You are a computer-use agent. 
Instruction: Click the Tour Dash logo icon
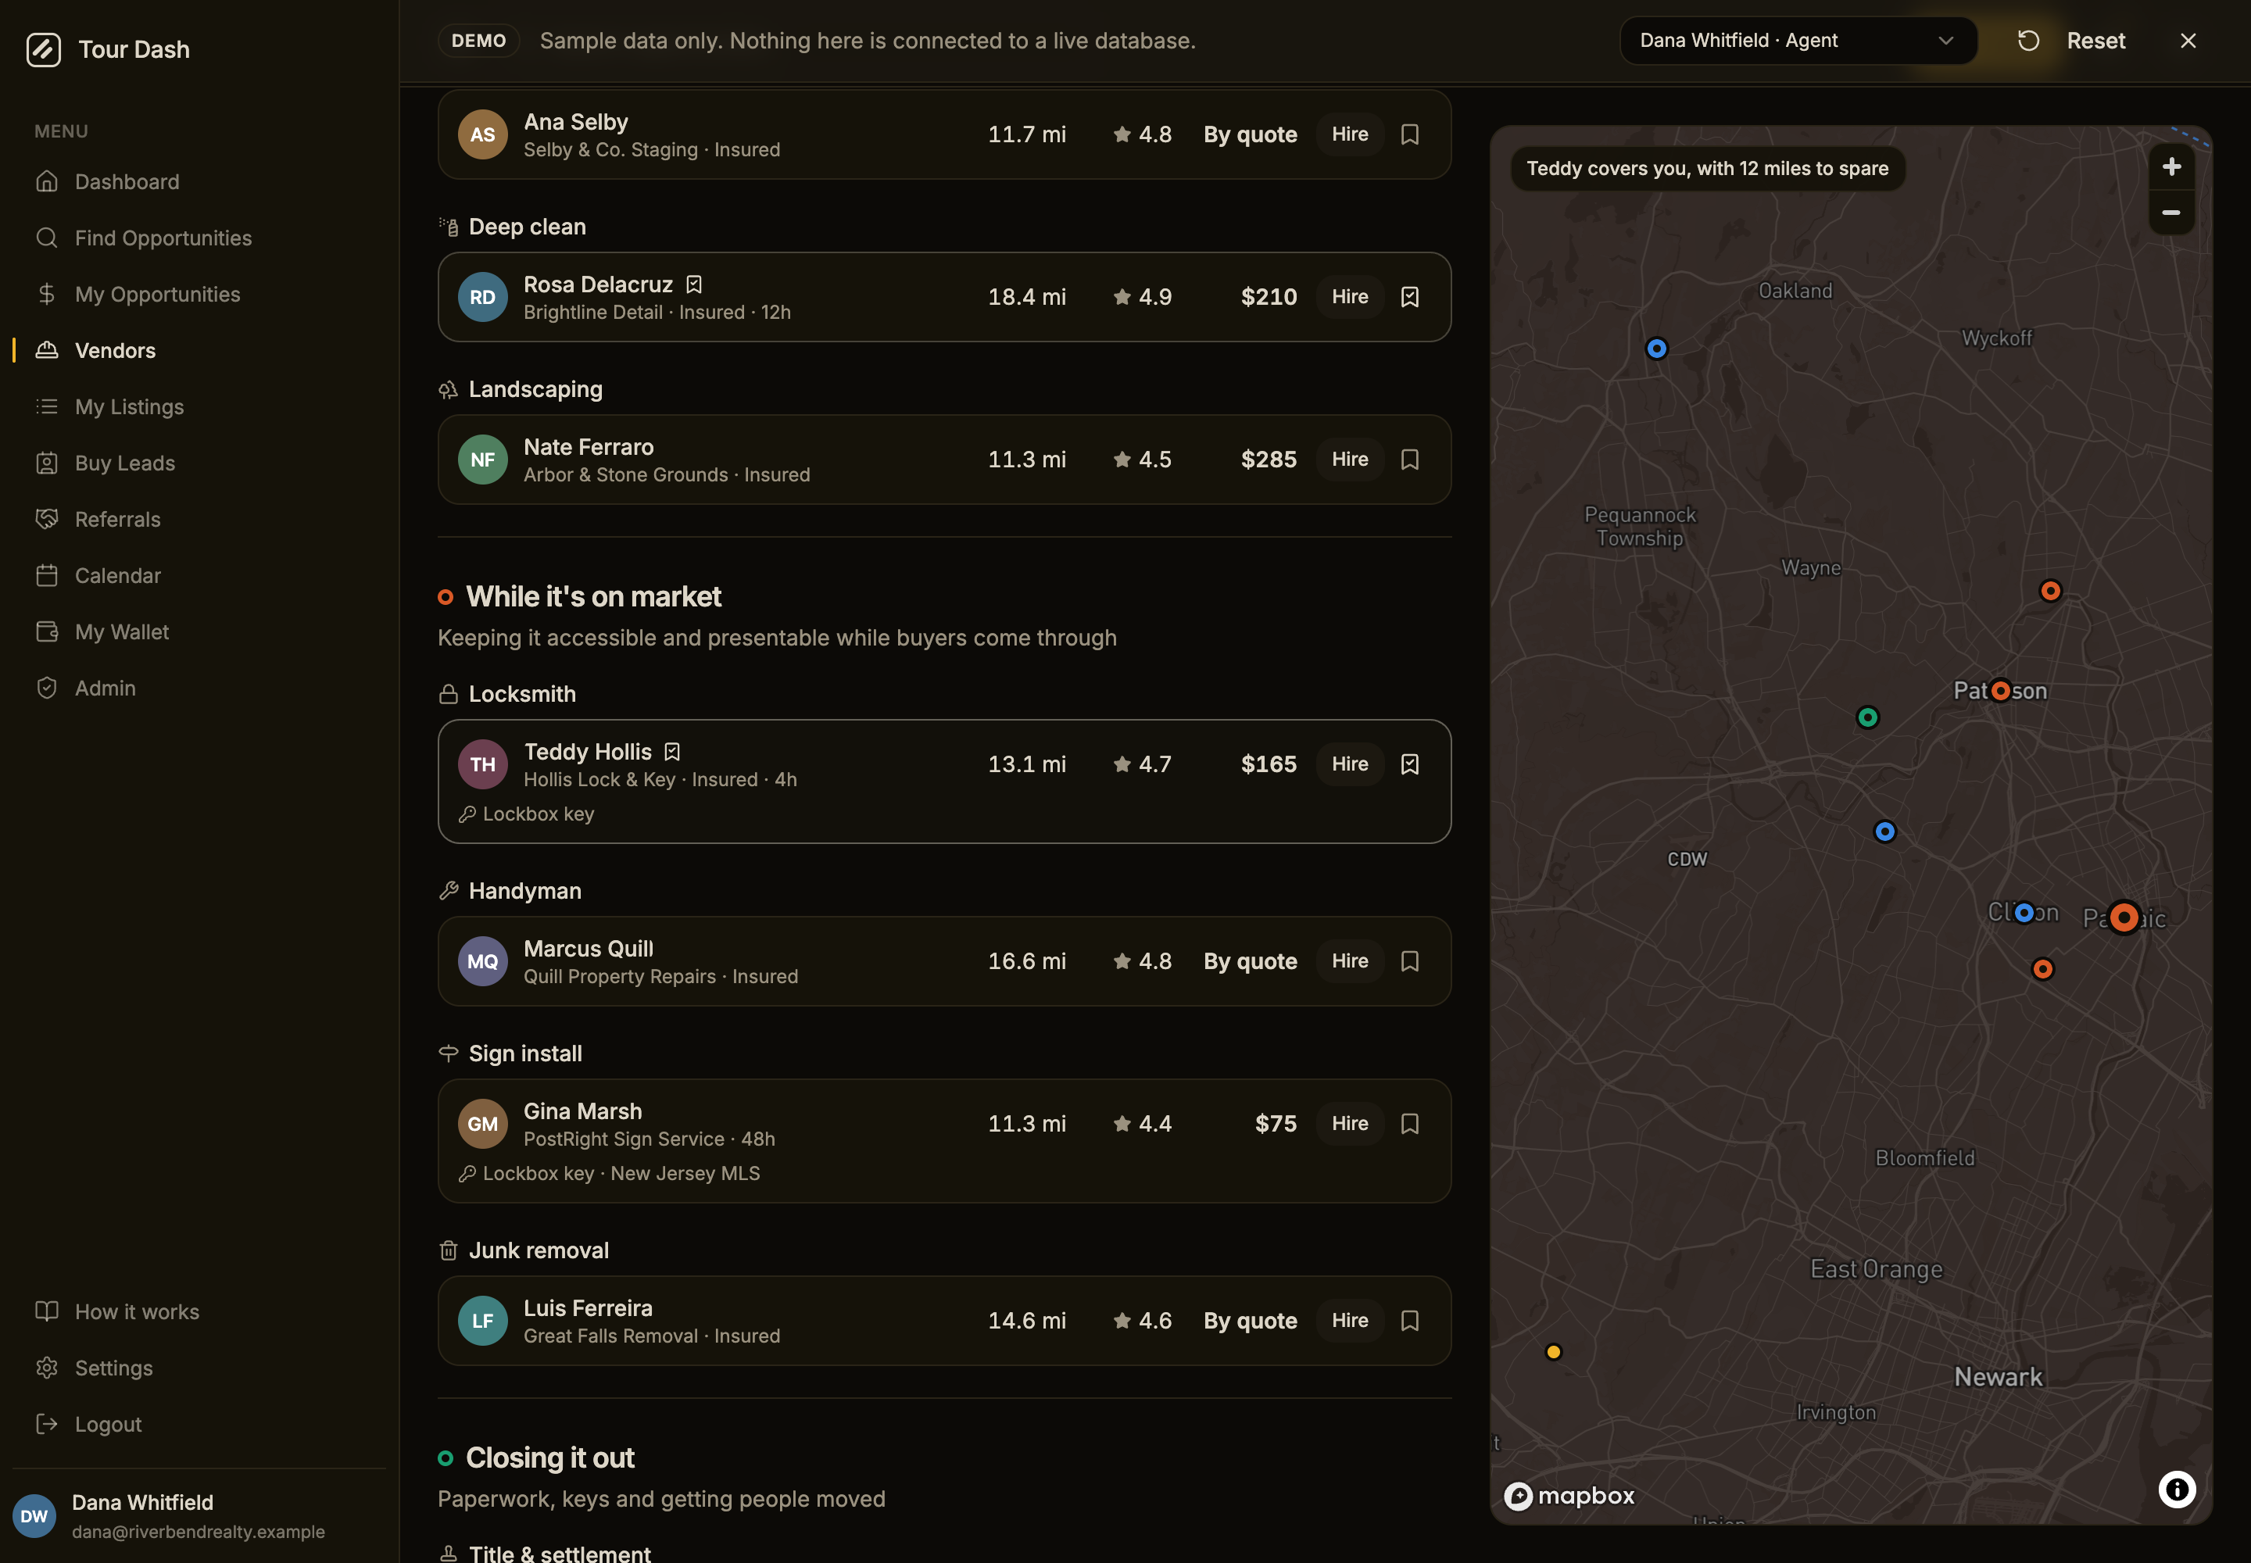pyautogui.click(x=43, y=49)
